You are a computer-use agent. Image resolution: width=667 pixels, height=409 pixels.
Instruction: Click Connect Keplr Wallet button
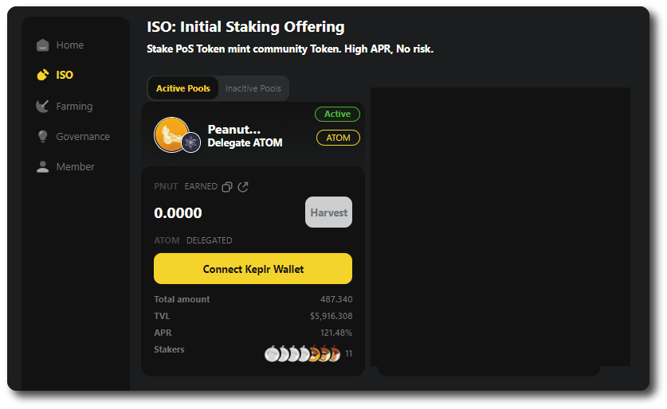253,269
